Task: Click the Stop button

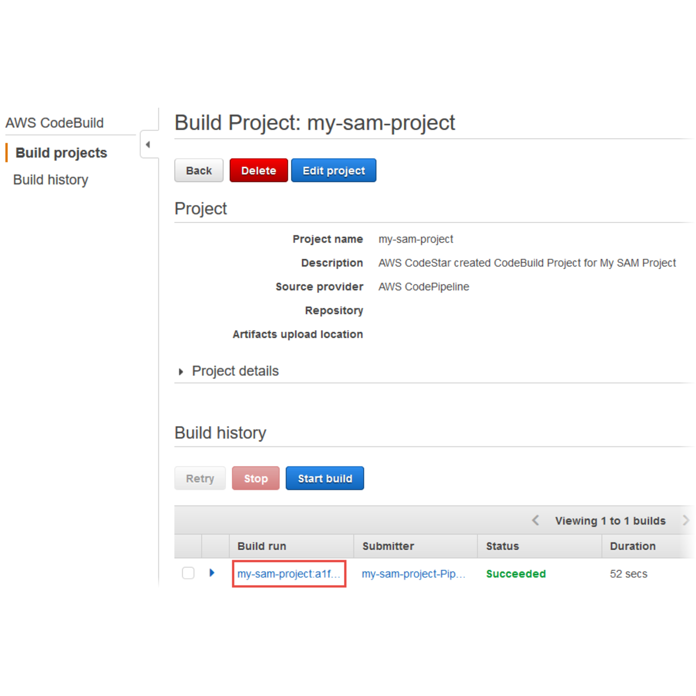Action: 256,478
